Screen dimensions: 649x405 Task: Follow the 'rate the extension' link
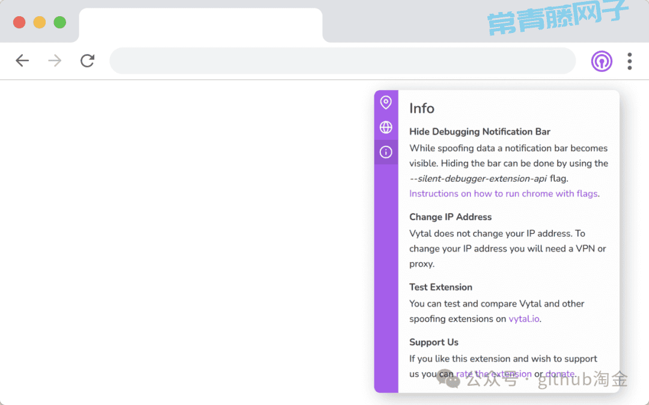click(x=494, y=374)
